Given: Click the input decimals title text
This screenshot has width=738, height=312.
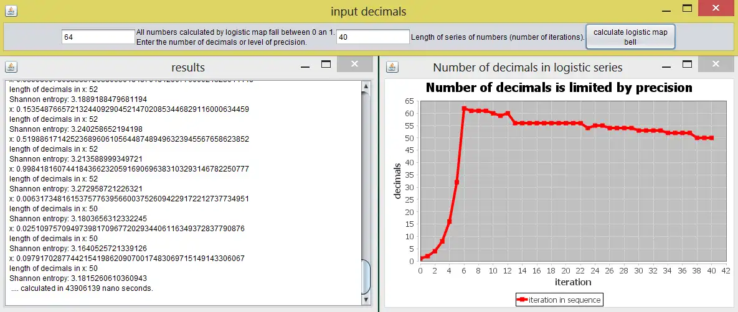Looking at the screenshot, I should [368, 11].
